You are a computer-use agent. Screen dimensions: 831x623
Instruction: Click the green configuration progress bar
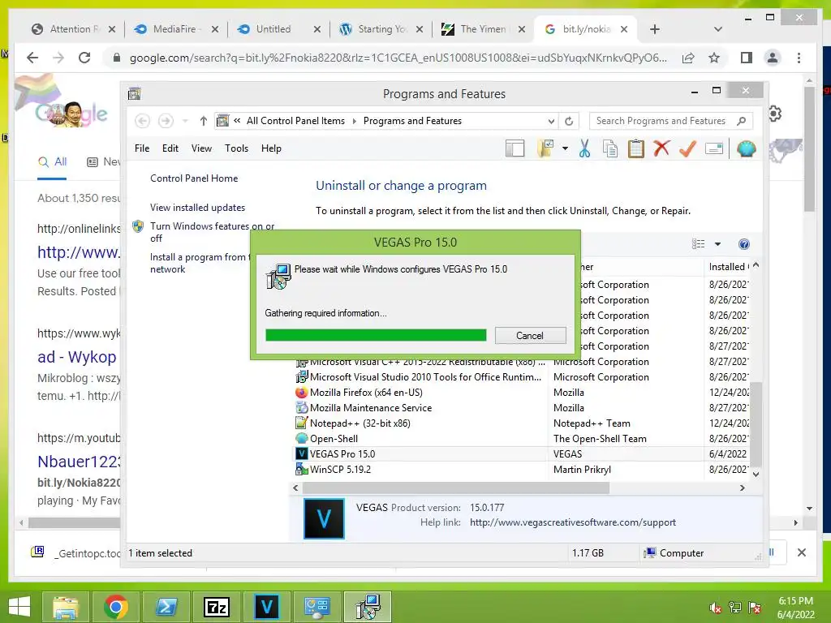coord(376,335)
